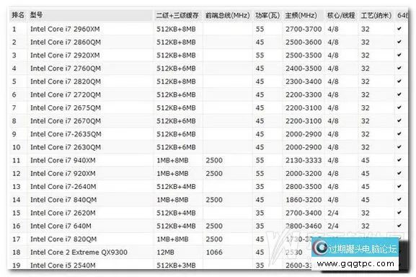Image resolution: width=416 pixels, height=277 pixels.
Task: Click 2500 bus value in i7 920XM row
Action: (x=214, y=173)
